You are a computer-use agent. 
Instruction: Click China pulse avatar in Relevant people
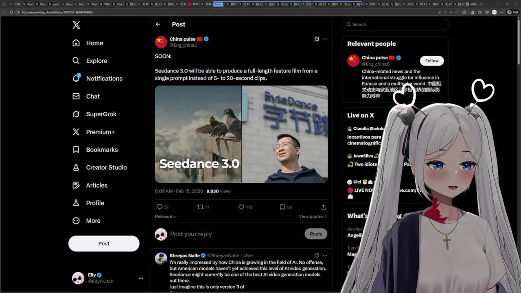pos(353,60)
